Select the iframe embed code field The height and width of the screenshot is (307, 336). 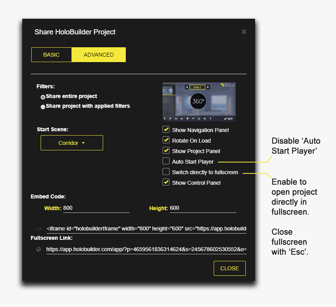coord(147,228)
